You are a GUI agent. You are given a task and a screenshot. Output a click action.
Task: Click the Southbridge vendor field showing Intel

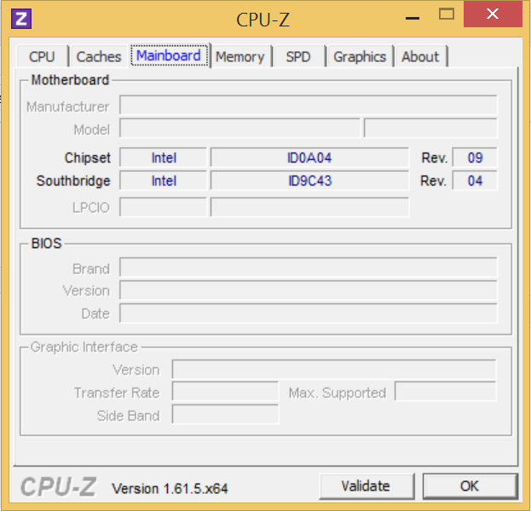164,181
